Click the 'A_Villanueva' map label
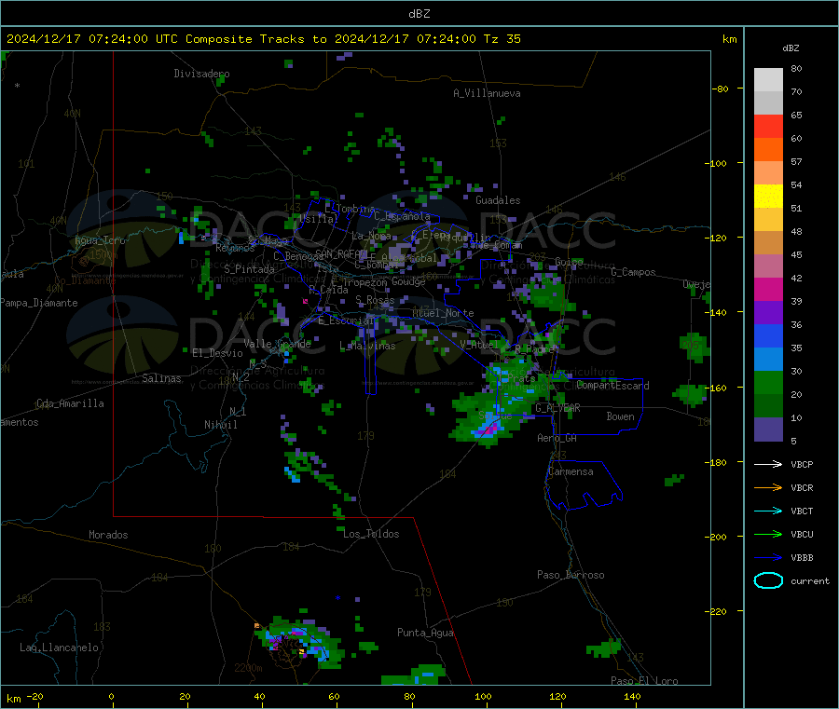Viewport: 839px width, 709px height. 487,93
